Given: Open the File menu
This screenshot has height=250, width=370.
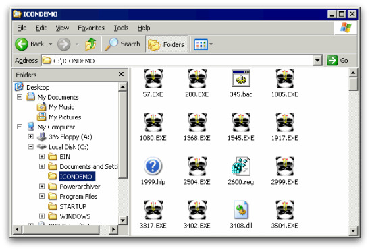Looking at the screenshot, I should point(22,28).
